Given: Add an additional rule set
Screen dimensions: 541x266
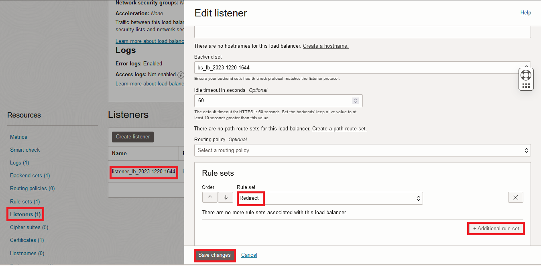Looking at the screenshot, I should pyautogui.click(x=496, y=229).
